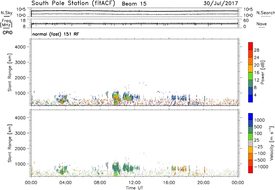This screenshot has height=190, width=275.
Task: Click the red bottom segment of the velocity colorbar
Action: [x=251, y=170]
